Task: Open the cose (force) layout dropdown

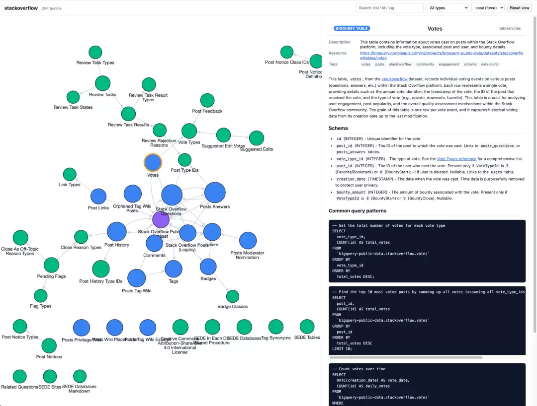Action: (x=488, y=8)
